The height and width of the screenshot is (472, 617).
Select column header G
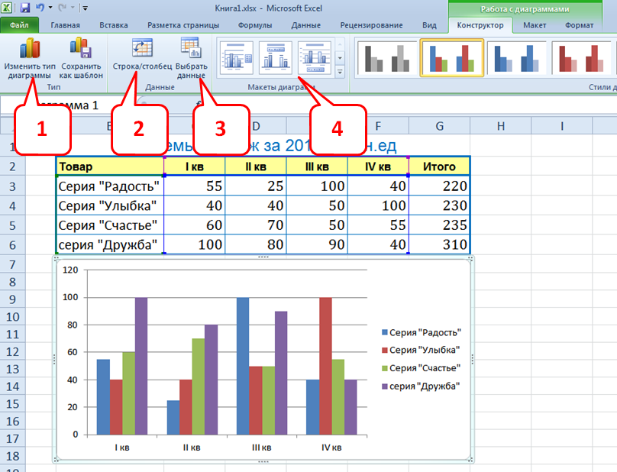click(439, 125)
